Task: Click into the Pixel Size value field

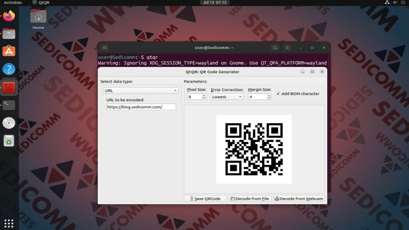Action: pos(195,97)
